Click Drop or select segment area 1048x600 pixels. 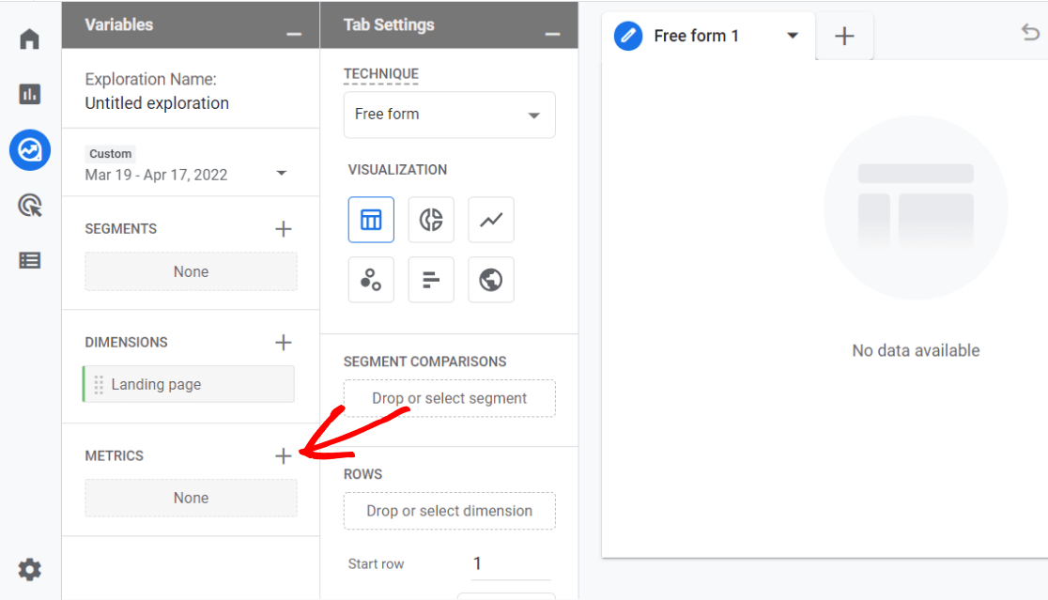449,398
